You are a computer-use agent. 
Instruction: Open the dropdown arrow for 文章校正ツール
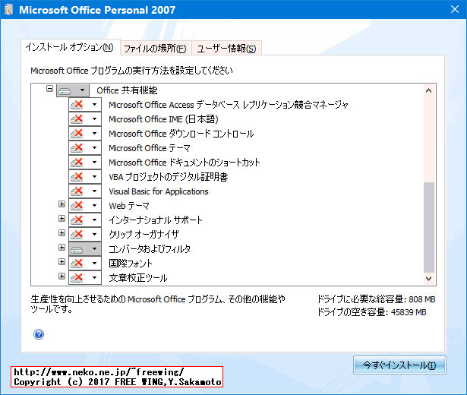point(94,278)
